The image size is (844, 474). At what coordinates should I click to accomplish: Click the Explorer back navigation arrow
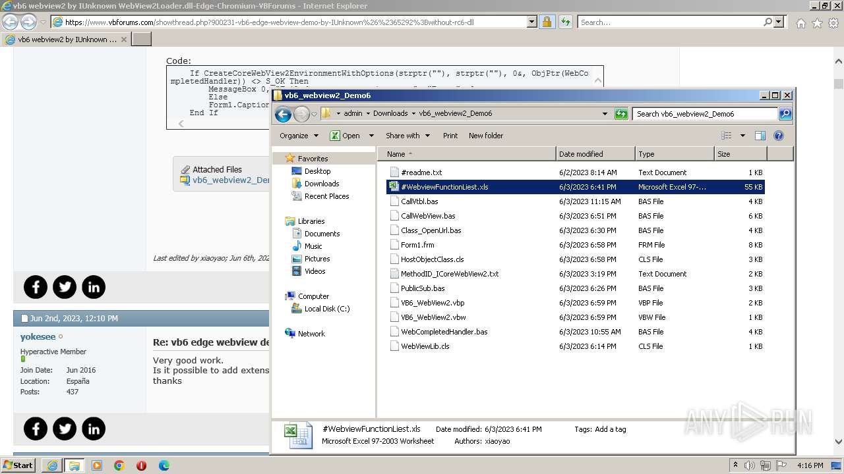283,115
